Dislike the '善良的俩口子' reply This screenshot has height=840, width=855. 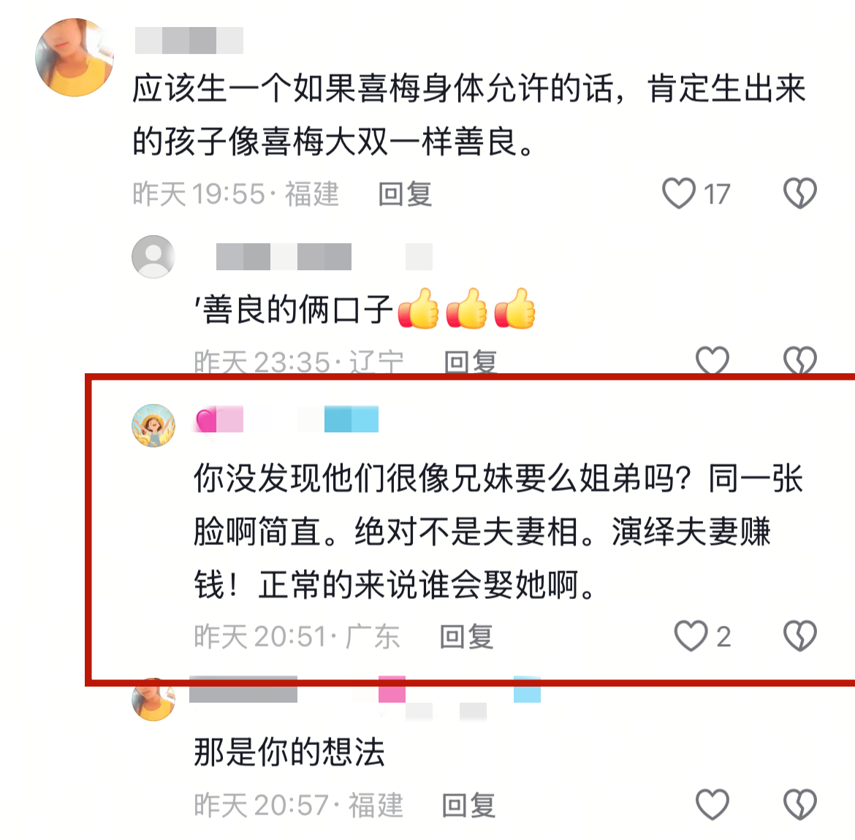[x=800, y=360]
